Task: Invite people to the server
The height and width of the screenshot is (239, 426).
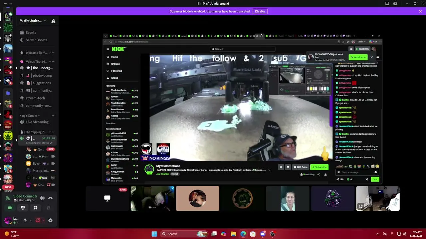Action: tap(53, 21)
